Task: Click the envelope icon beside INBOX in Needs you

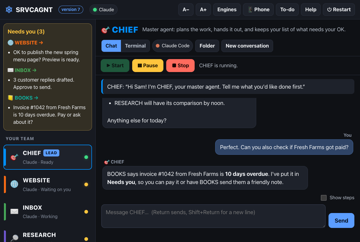Action: (10, 70)
